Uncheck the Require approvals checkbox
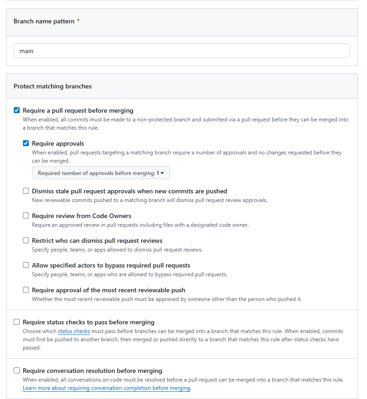The width and height of the screenshot is (367, 399). click(x=26, y=143)
